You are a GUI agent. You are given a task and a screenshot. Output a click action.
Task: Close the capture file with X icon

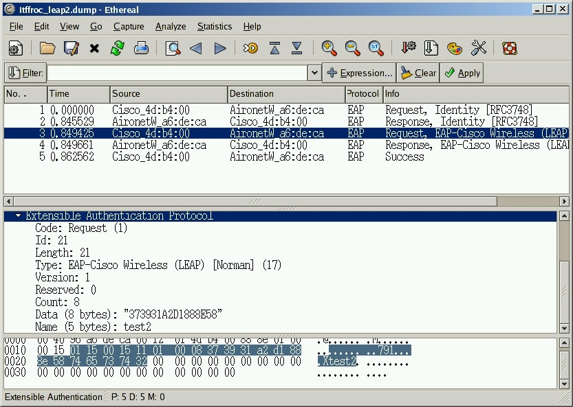pos(94,48)
